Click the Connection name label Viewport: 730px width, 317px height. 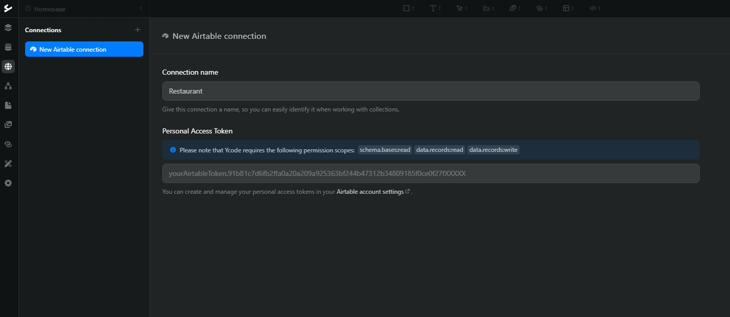tap(190, 72)
